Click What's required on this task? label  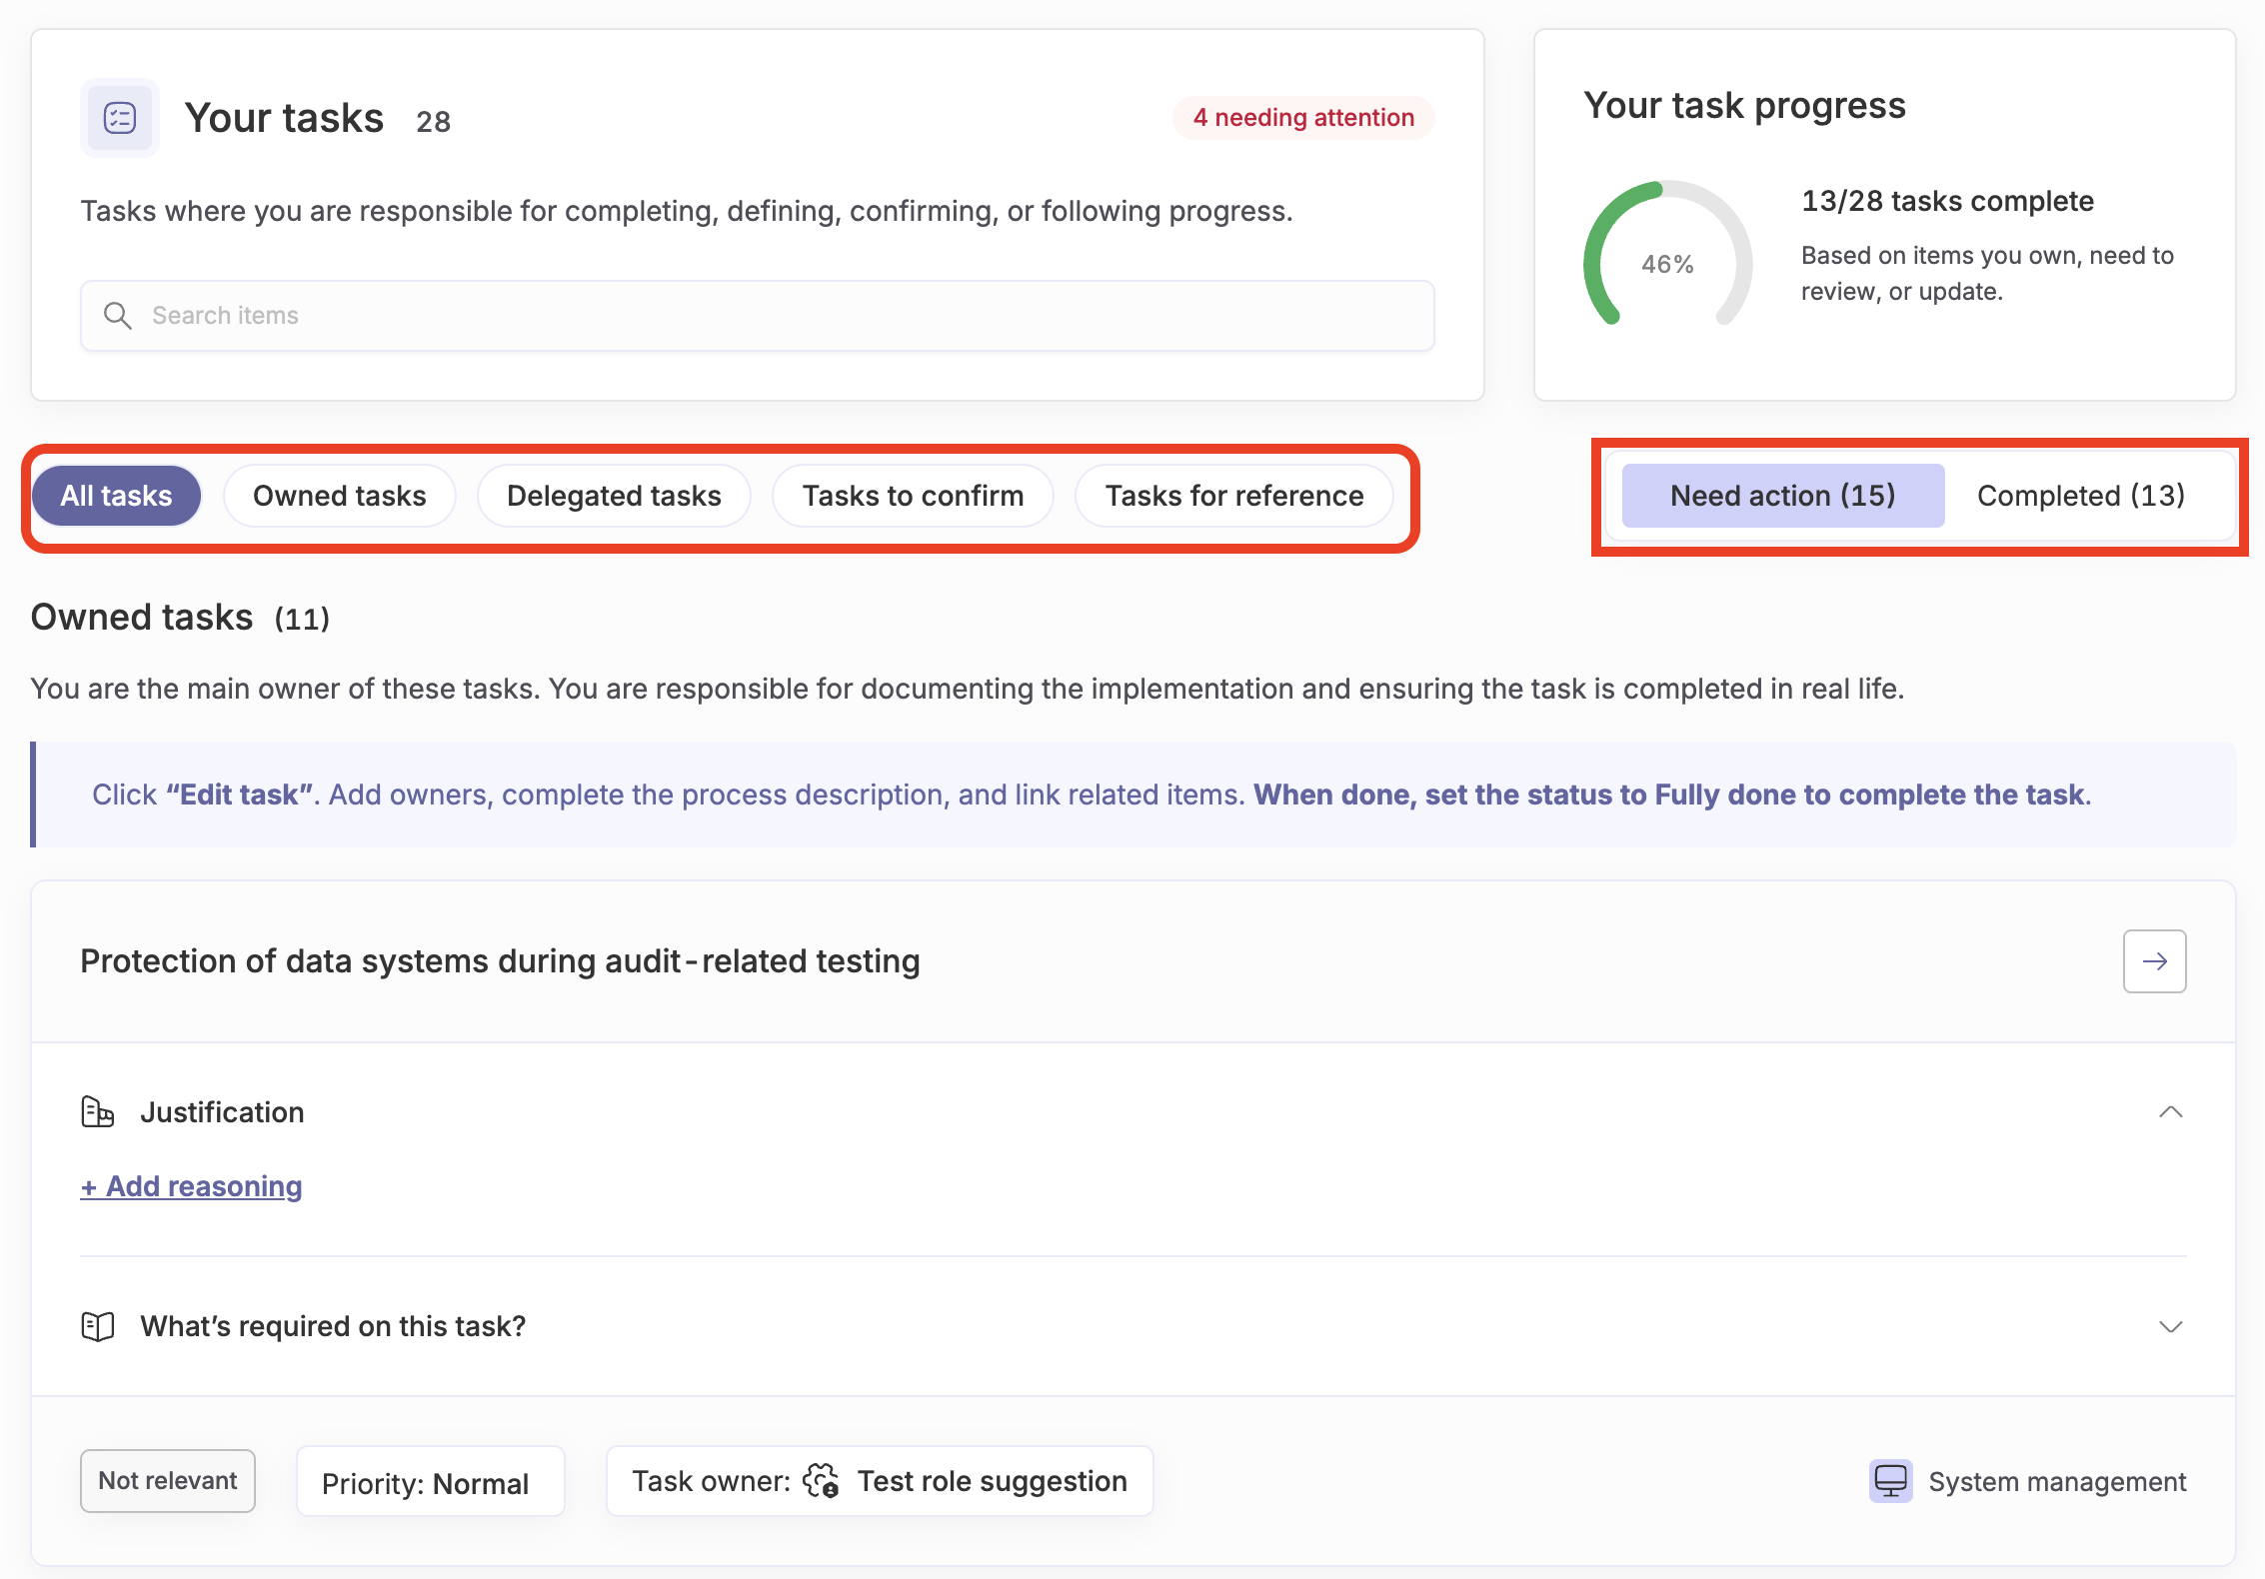[x=333, y=1327]
